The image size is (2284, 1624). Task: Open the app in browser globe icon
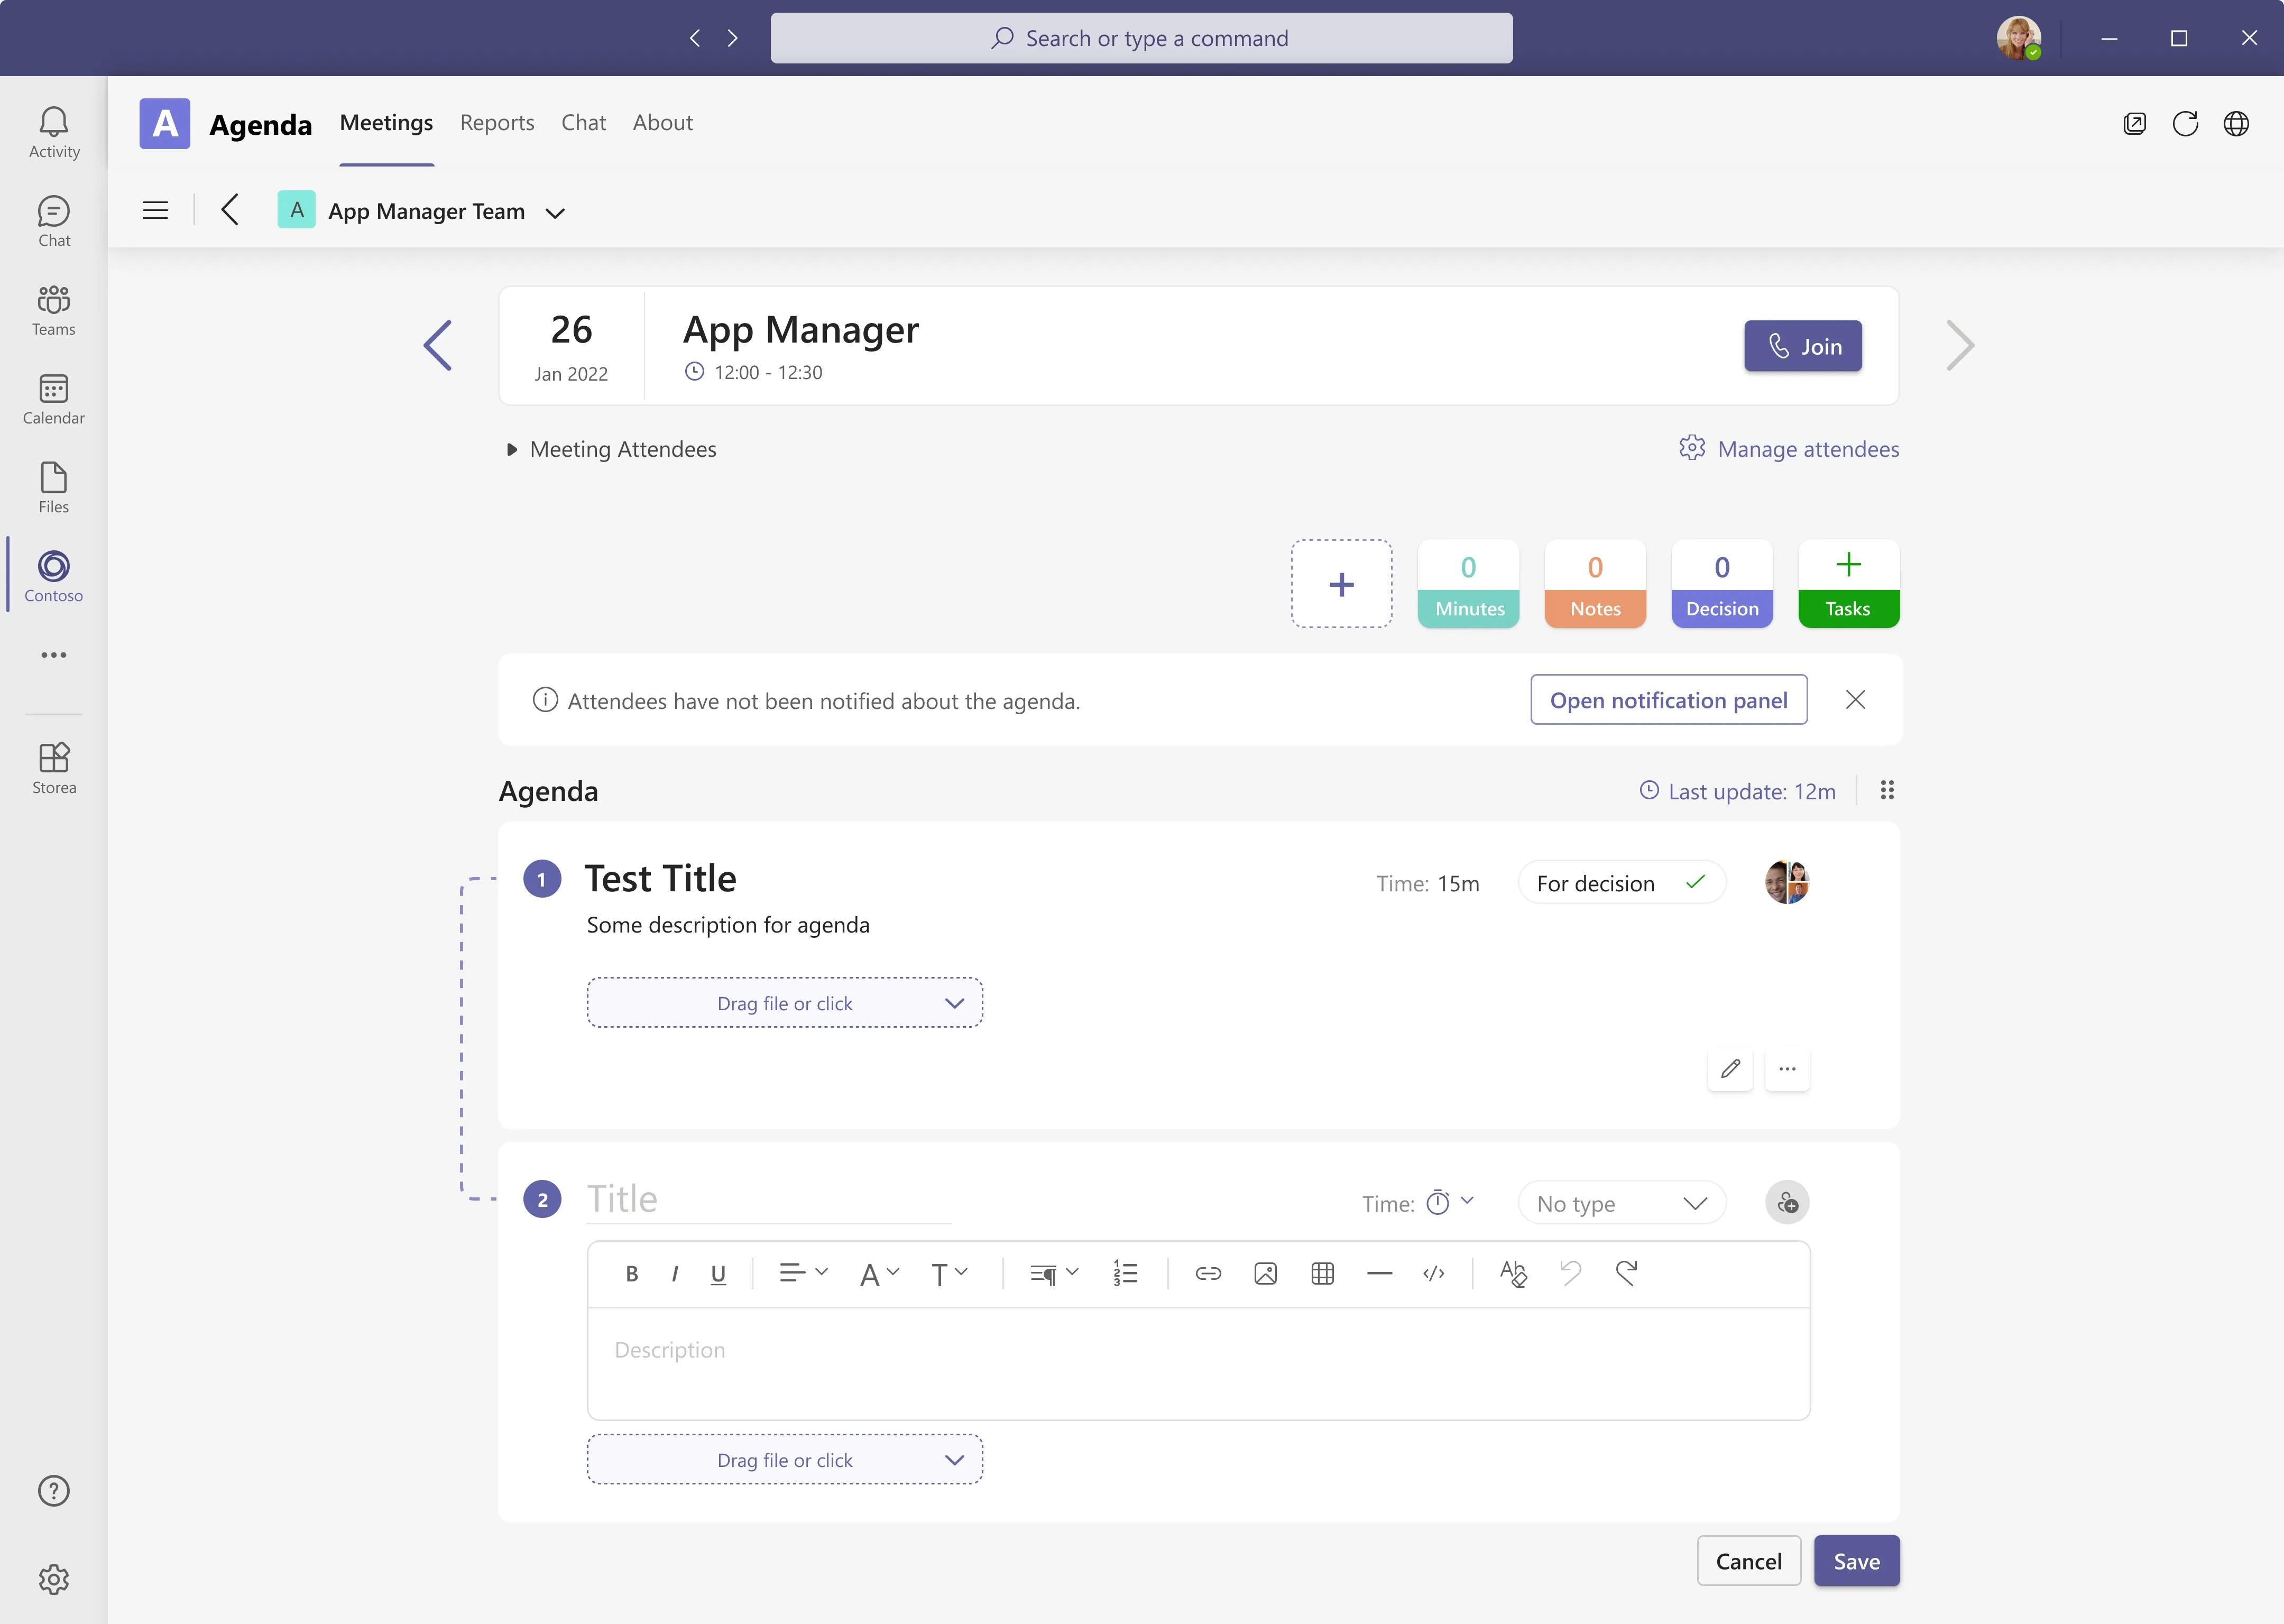[x=2236, y=124]
